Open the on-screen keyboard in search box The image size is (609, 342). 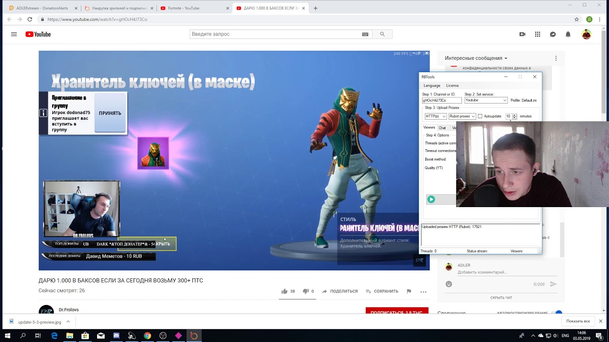pyautogui.click(x=365, y=34)
